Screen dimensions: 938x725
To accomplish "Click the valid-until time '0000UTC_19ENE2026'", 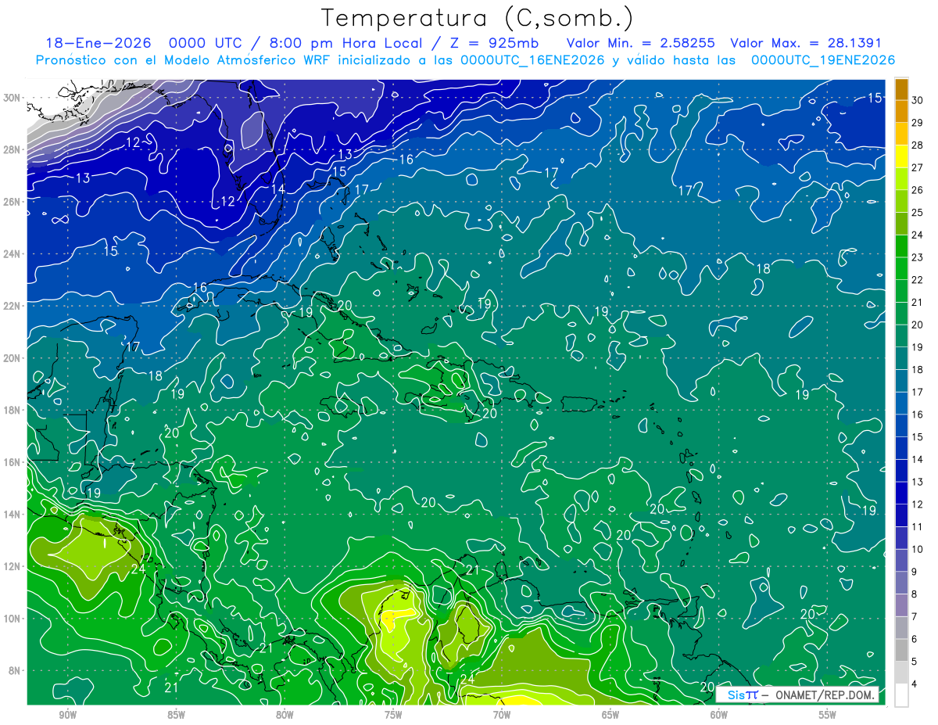I will [x=823, y=60].
